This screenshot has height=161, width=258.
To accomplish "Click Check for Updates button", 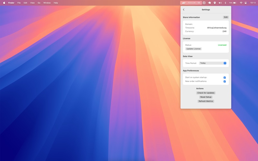I will point(206,93).
